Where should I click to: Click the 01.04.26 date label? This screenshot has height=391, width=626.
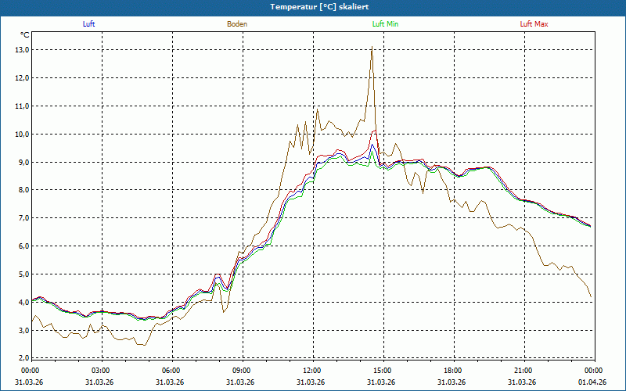coord(594,382)
